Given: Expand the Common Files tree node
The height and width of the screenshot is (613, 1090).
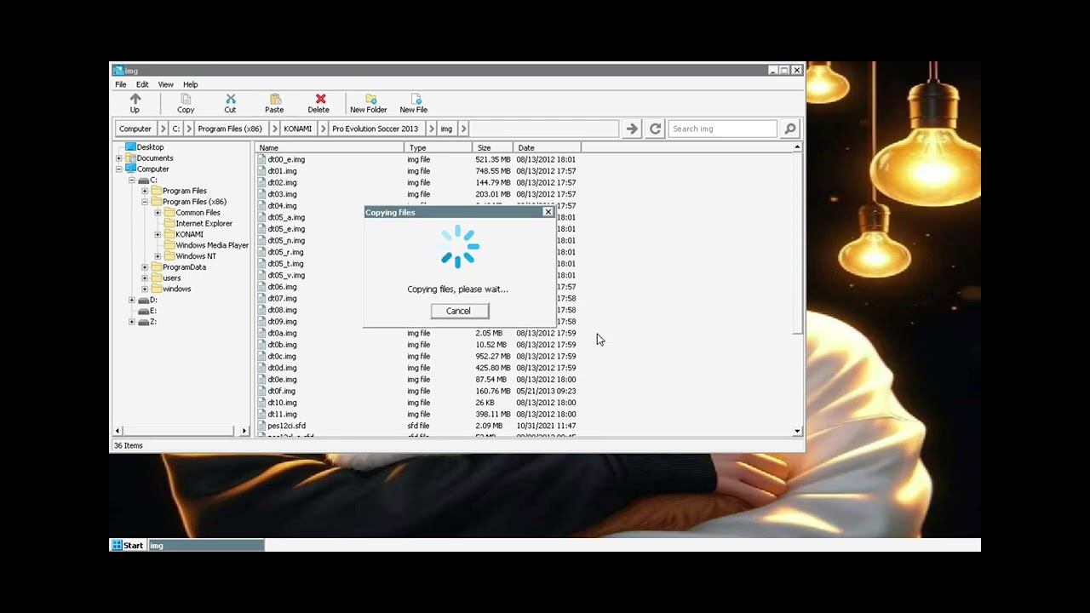Looking at the screenshot, I should (x=158, y=213).
